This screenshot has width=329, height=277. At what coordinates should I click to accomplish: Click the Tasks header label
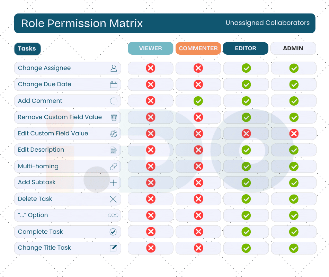click(27, 49)
